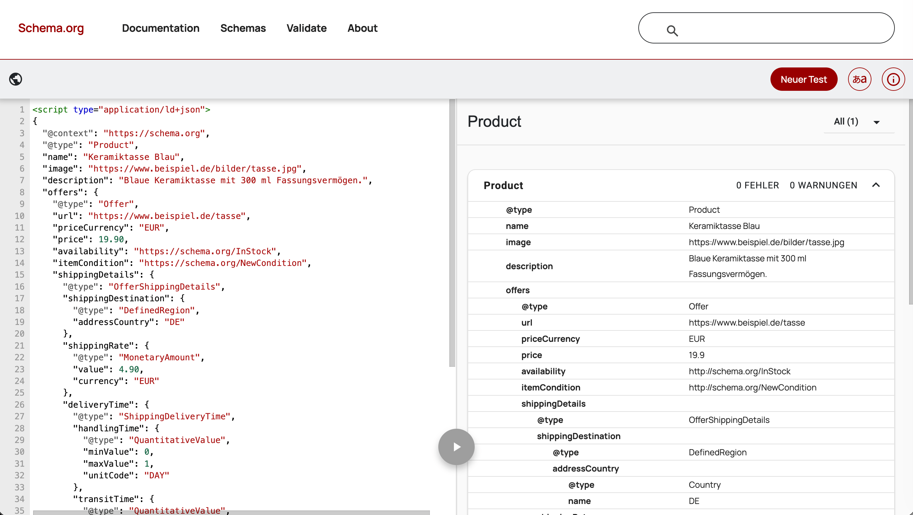913x515 pixels.
Task: Click the image URL value tasse.jpg
Action: tap(766, 242)
